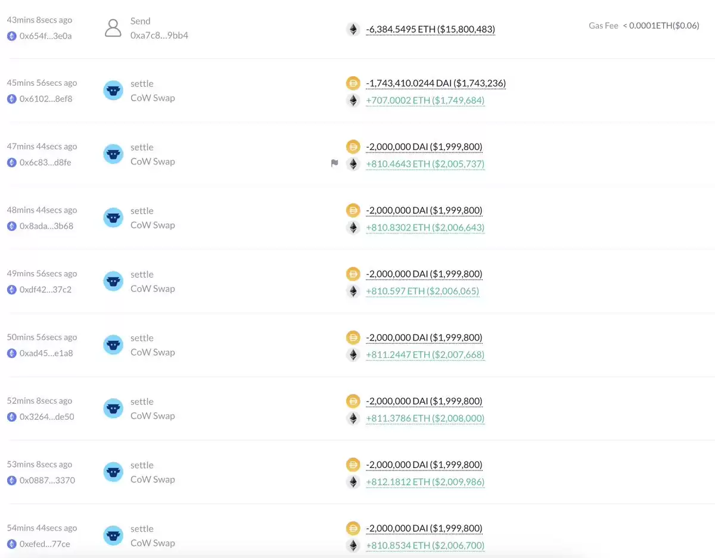This screenshot has width=715, height=558.
Task: Click the -2,000,000 DAI amount above +812.1812 ETH
Action: click(424, 465)
